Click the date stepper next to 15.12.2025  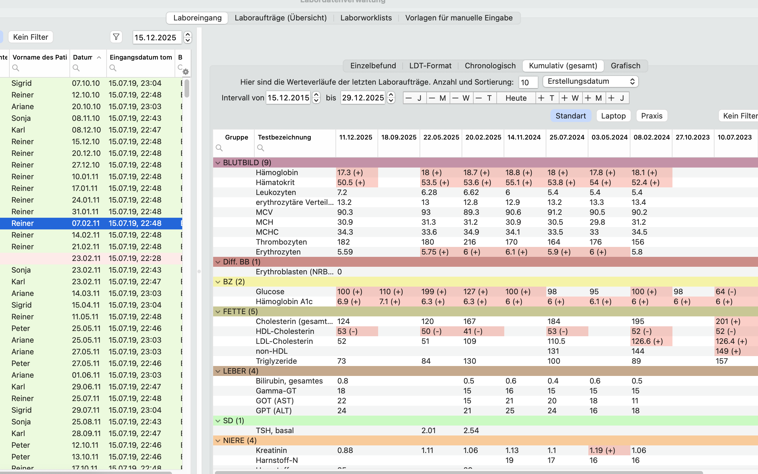(187, 37)
